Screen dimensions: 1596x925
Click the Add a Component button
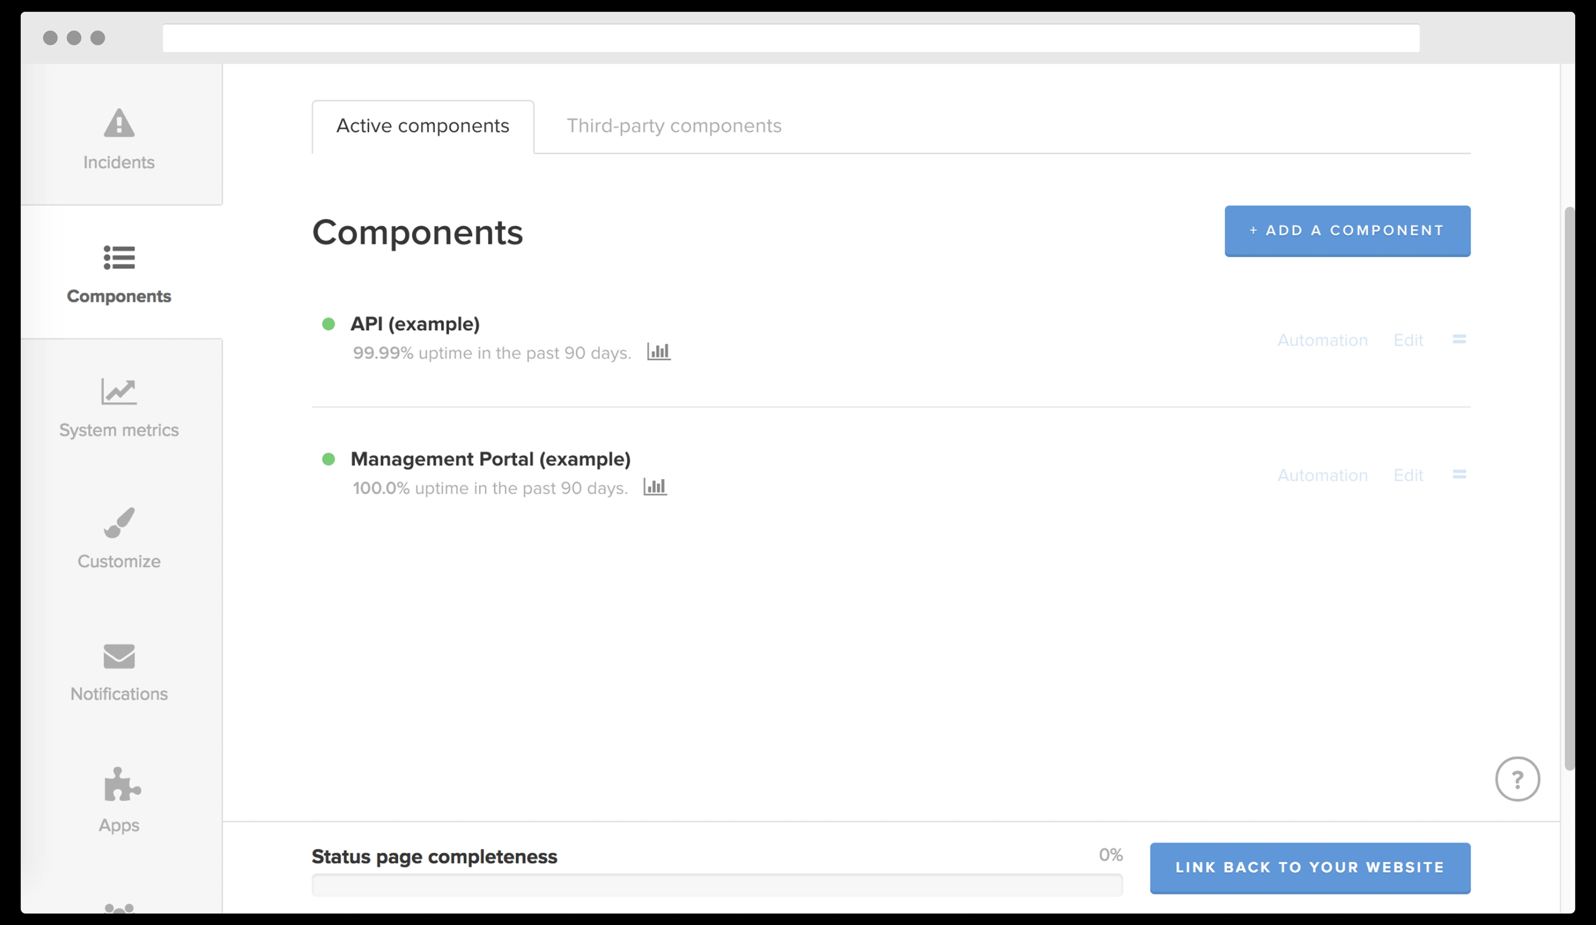coord(1346,230)
